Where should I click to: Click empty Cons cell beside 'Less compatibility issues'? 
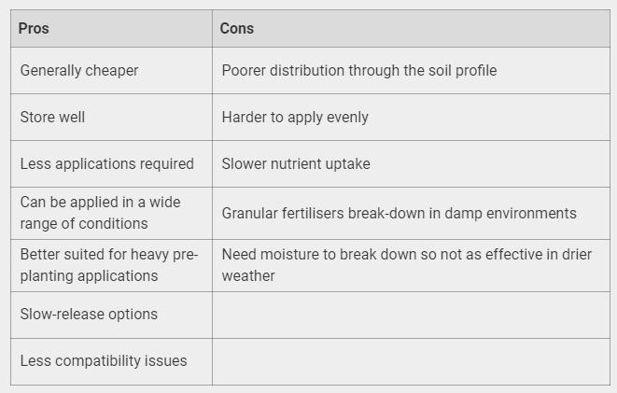[x=411, y=361]
